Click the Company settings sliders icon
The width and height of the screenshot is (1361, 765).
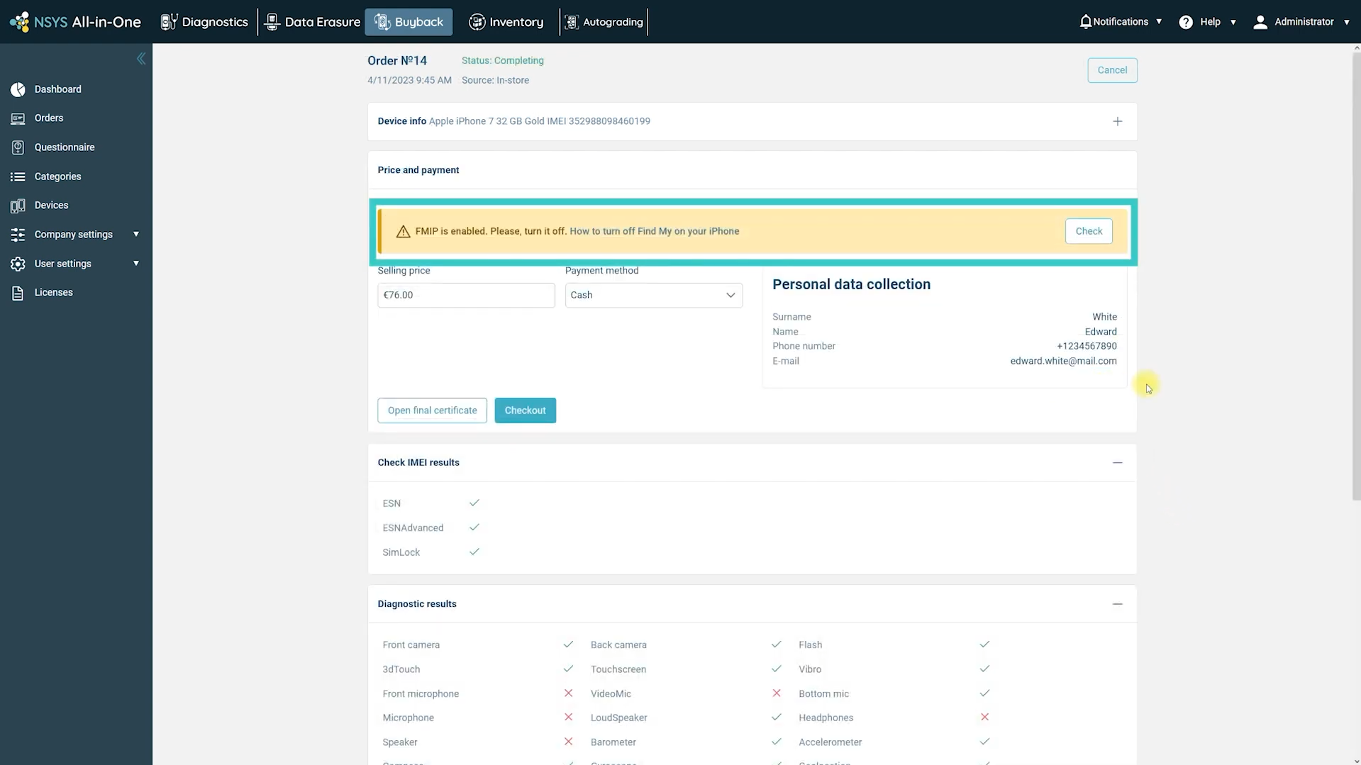click(18, 235)
